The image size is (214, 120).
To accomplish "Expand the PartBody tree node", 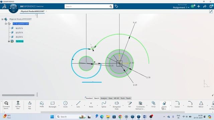I will 9,41.
